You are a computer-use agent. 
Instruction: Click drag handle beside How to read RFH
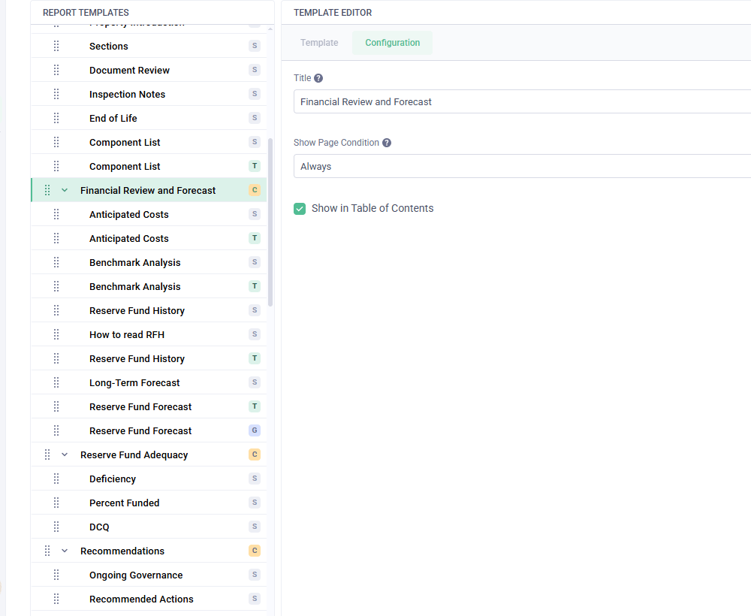56,334
